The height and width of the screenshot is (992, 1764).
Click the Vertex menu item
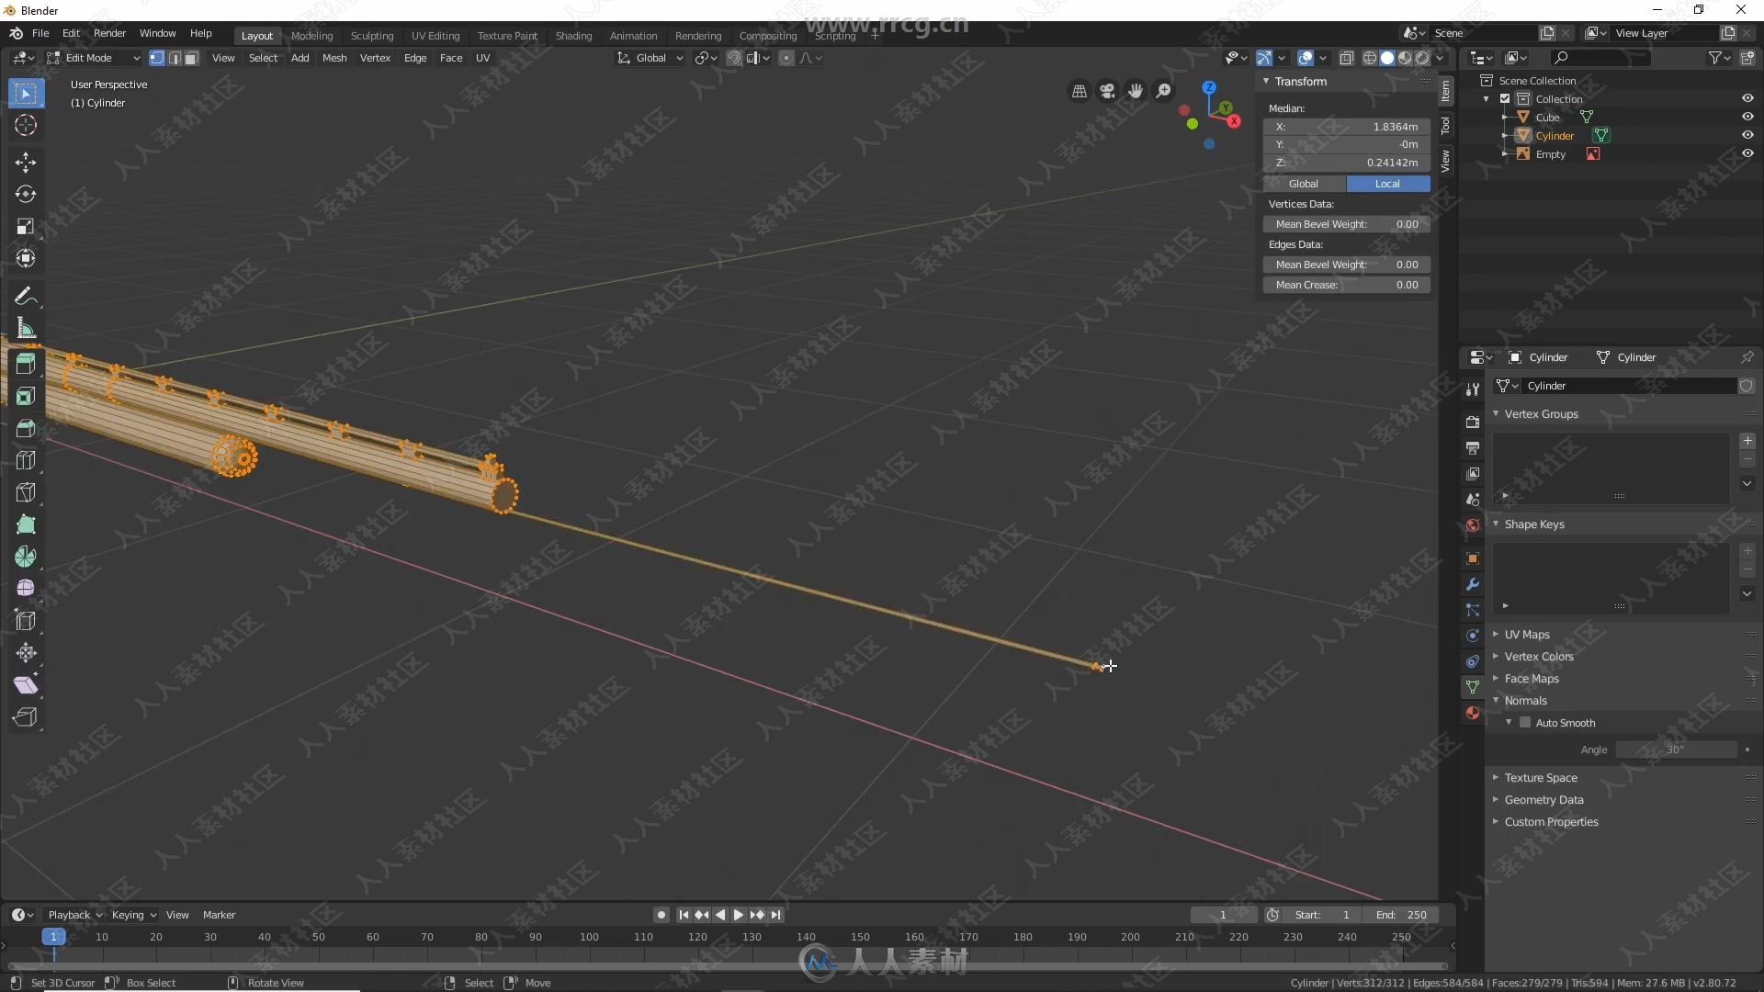[376, 57]
